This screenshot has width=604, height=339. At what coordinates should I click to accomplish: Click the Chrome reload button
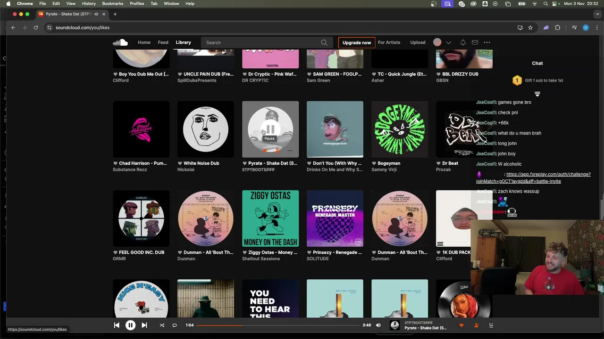(x=36, y=27)
